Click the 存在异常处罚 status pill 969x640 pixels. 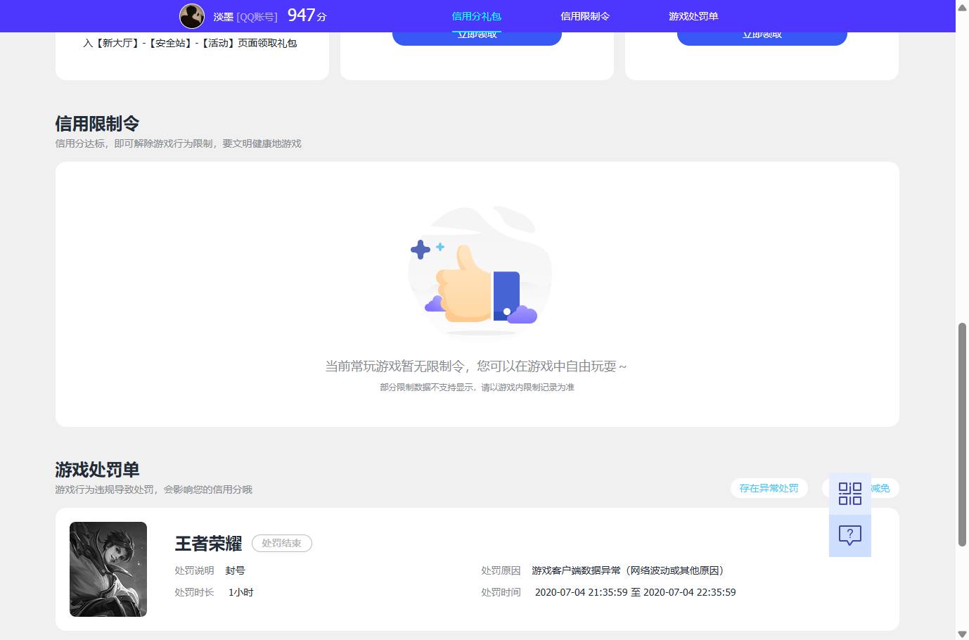click(769, 488)
